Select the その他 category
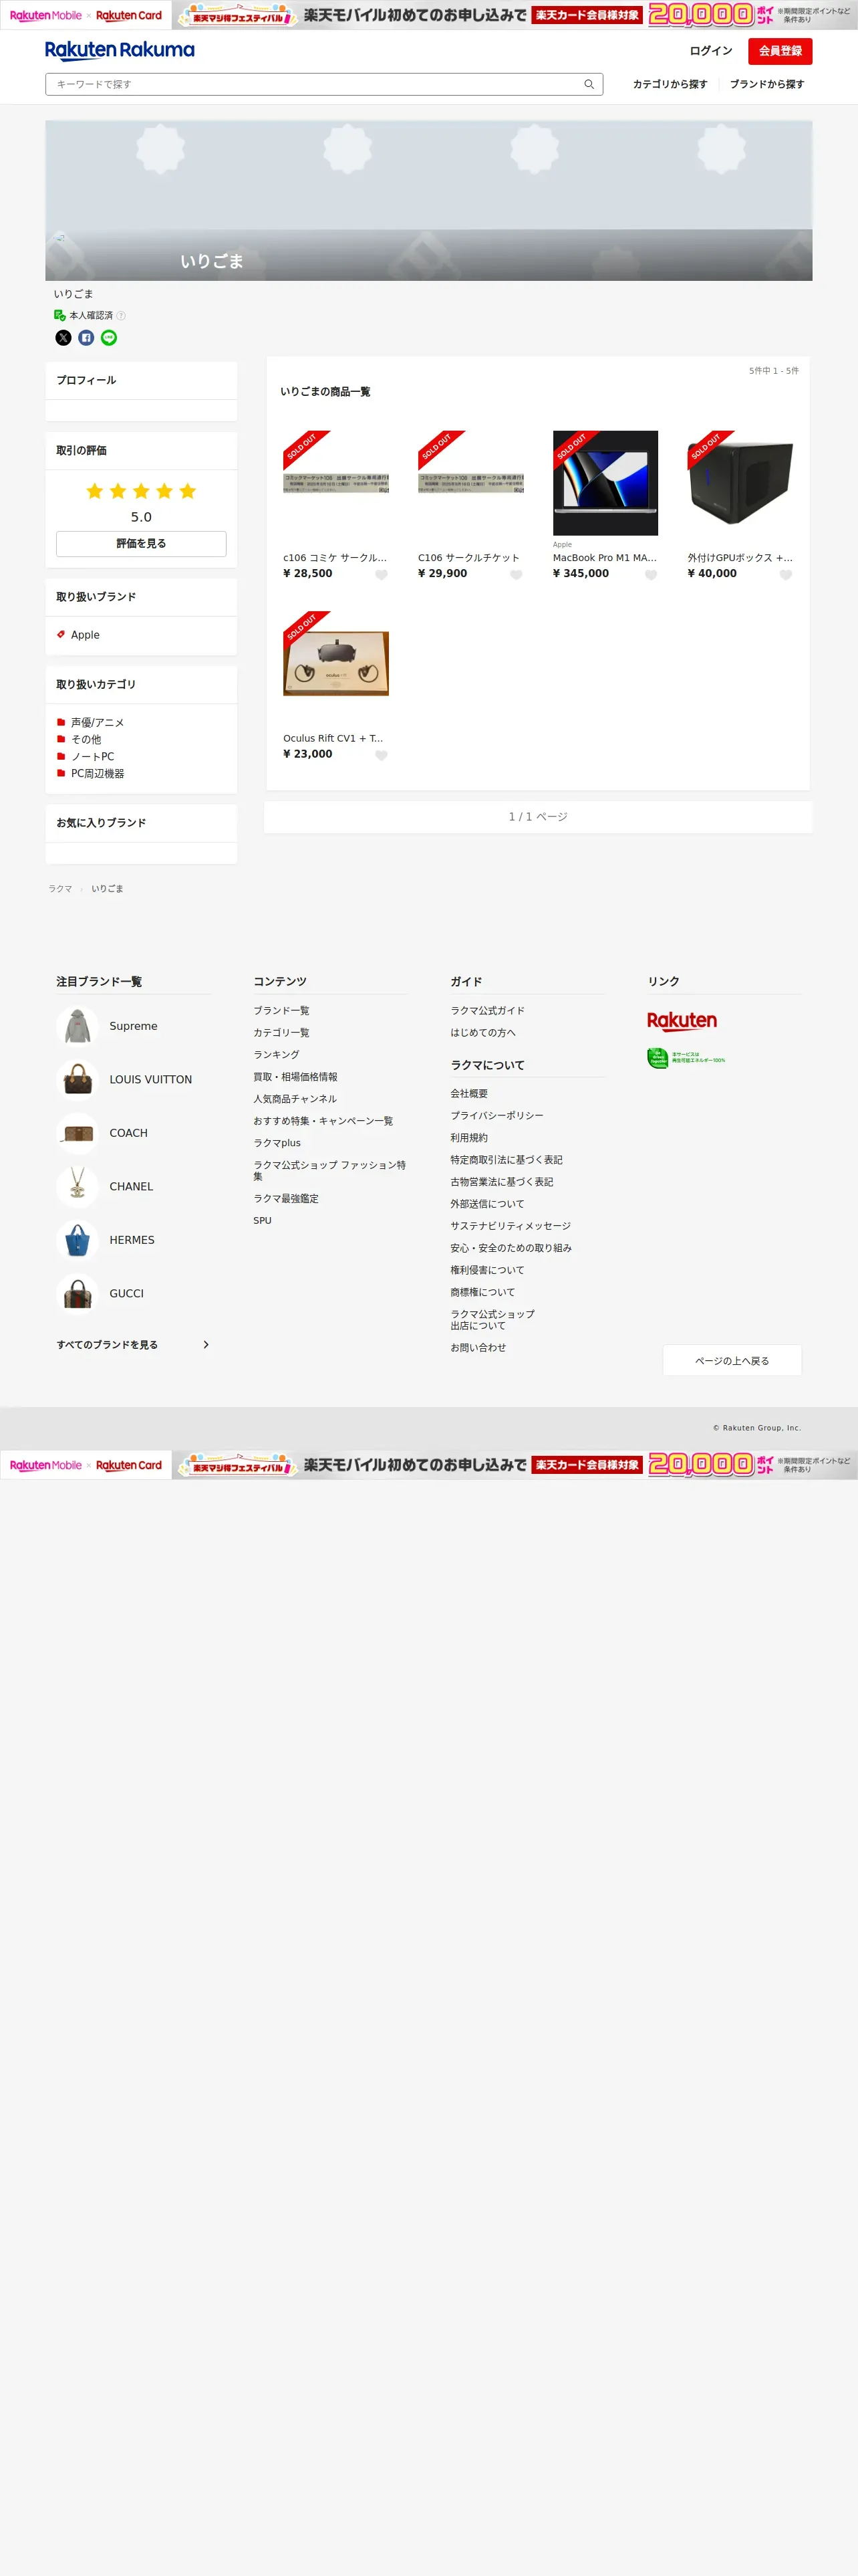Screen dimensions: 858x2576 86,740
